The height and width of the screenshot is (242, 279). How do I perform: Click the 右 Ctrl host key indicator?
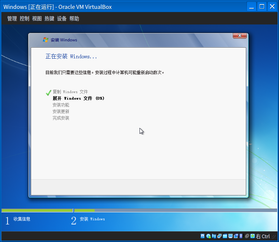pos(263,236)
